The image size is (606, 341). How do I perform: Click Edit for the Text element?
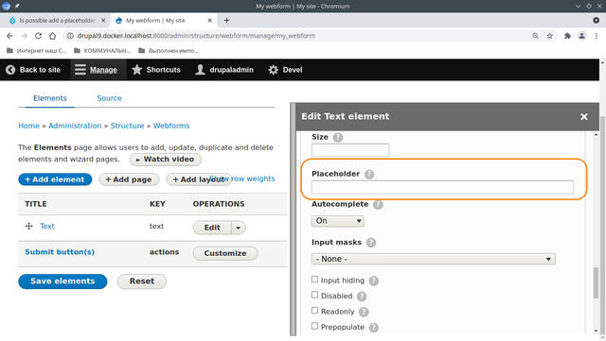point(212,228)
